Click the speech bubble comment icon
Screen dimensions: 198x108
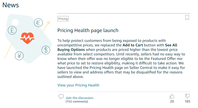coord(61,97)
